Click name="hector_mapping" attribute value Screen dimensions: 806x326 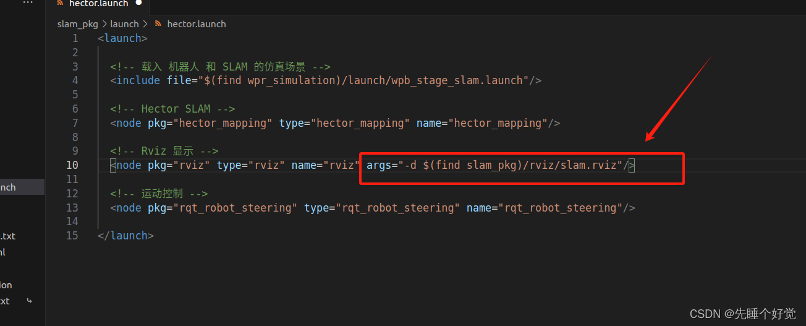(498, 123)
